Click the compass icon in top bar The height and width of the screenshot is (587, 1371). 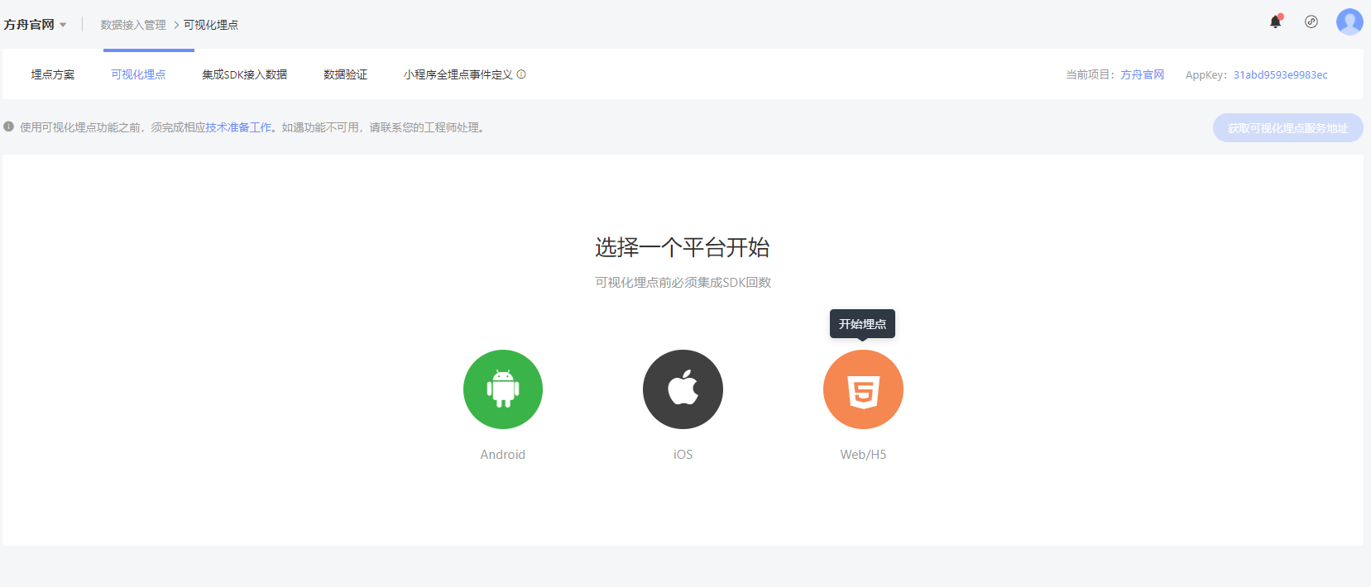coord(1311,22)
